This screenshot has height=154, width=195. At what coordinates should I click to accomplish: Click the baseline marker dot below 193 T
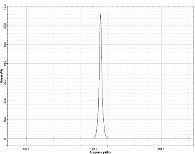point(94,138)
